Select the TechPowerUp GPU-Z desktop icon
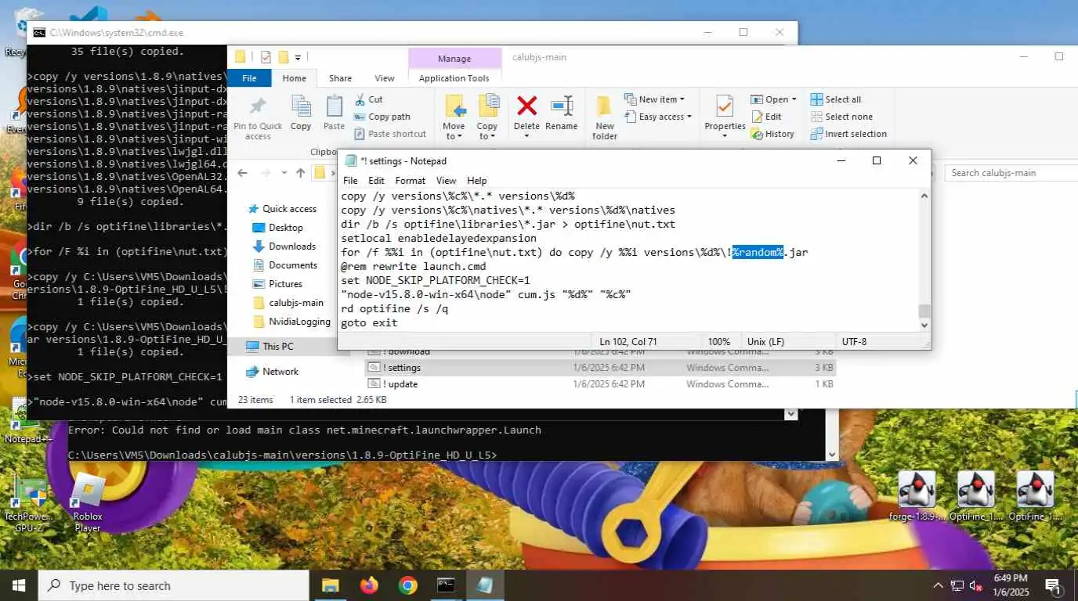The image size is (1078, 601). pyautogui.click(x=29, y=503)
